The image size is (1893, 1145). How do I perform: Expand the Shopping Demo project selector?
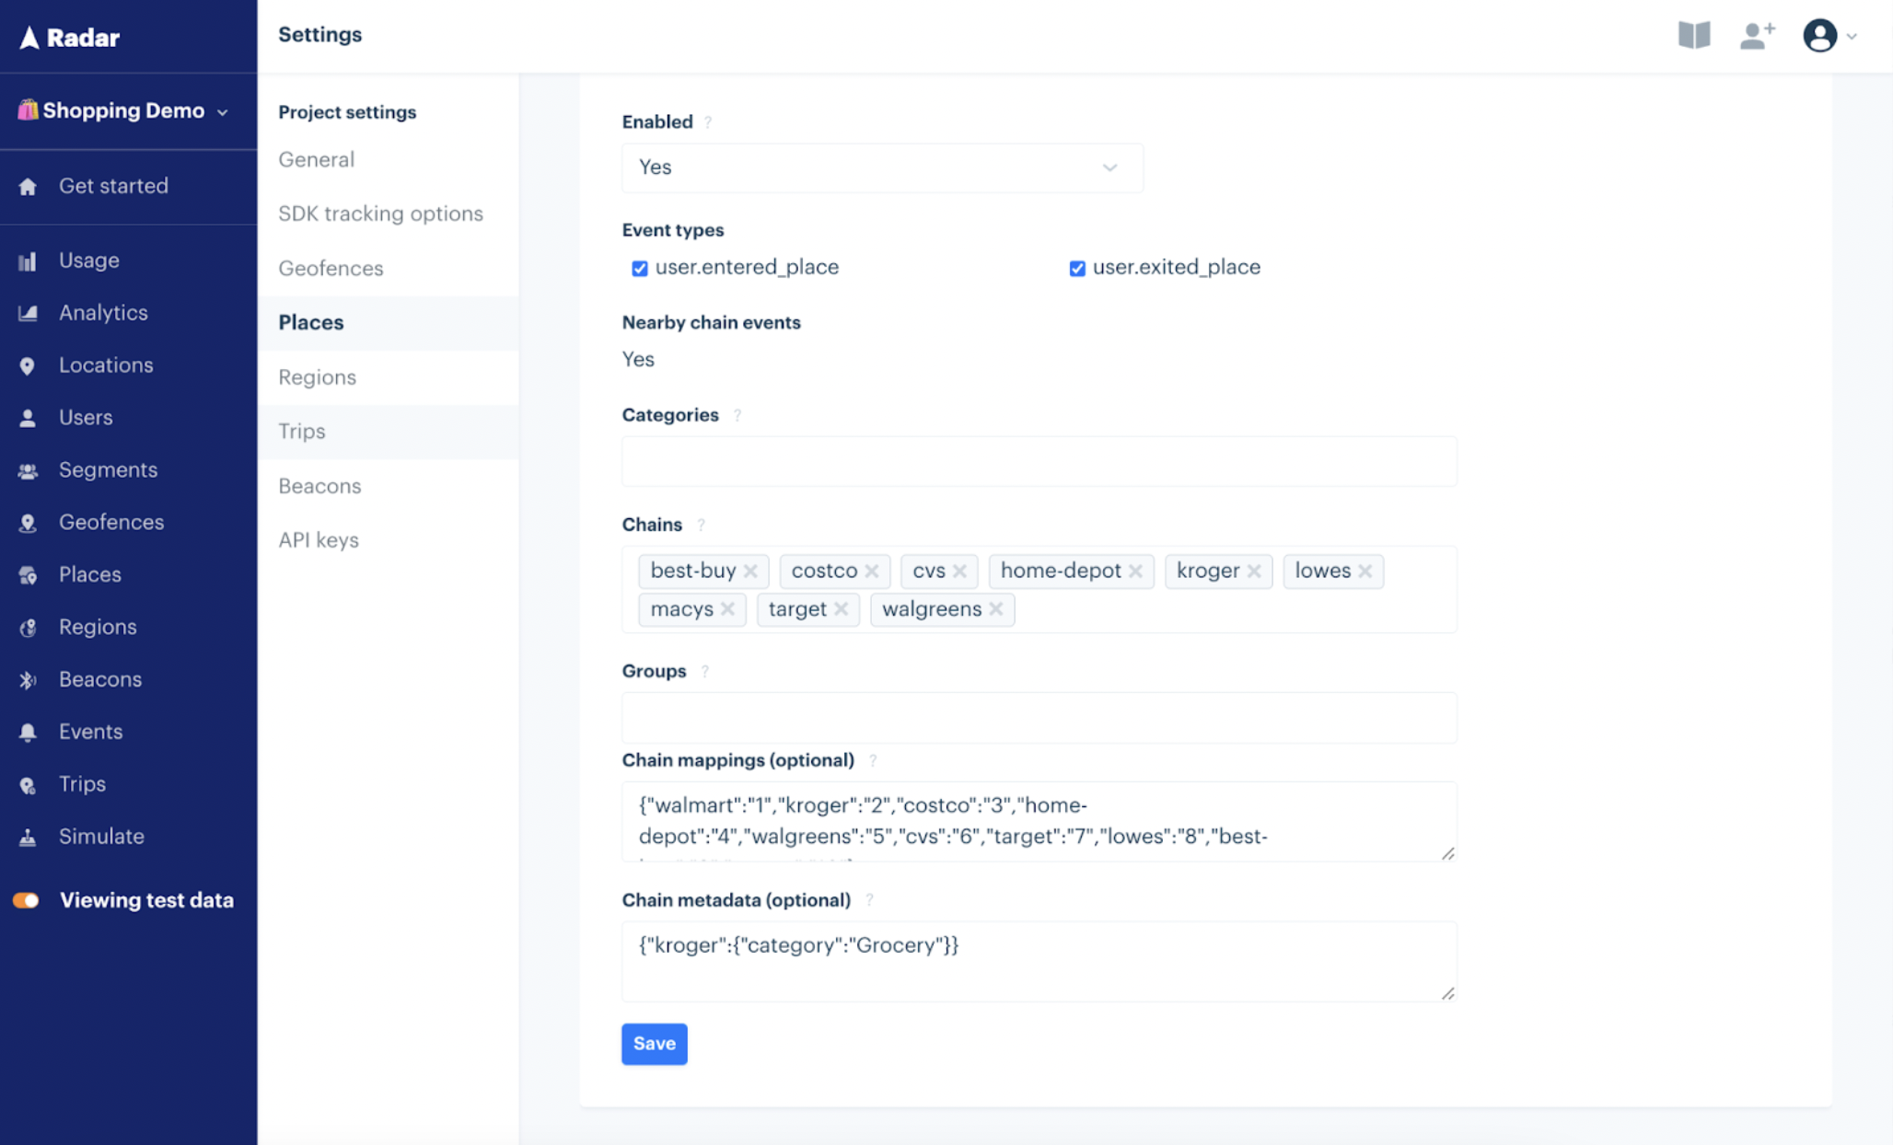pyautogui.click(x=124, y=111)
